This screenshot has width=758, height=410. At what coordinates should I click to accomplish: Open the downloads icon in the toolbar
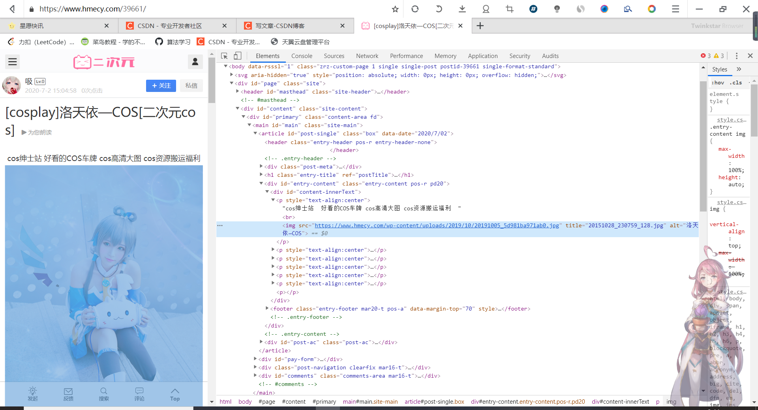(x=462, y=9)
